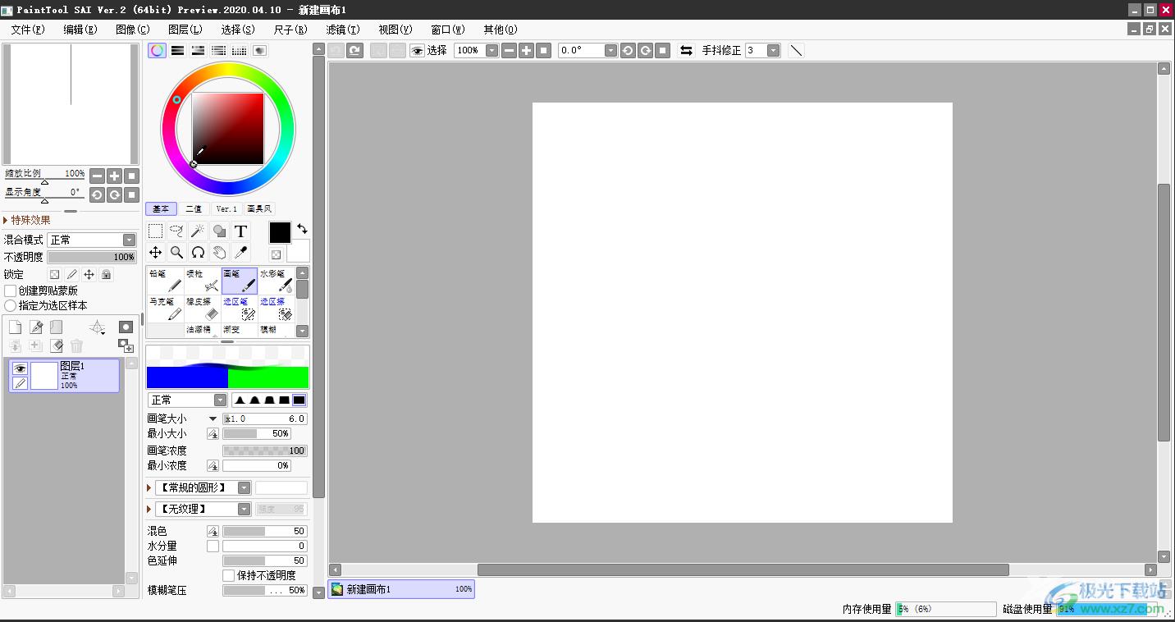This screenshot has height=622, width=1175.
Task: Select the zoom magnifier tool
Action: tap(176, 253)
